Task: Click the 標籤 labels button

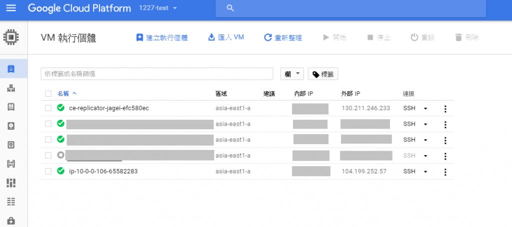Action: [323, 74]
